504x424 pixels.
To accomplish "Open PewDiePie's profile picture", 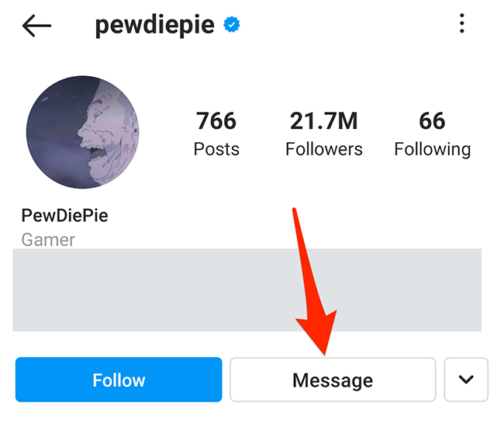I will tap(82, 132).
